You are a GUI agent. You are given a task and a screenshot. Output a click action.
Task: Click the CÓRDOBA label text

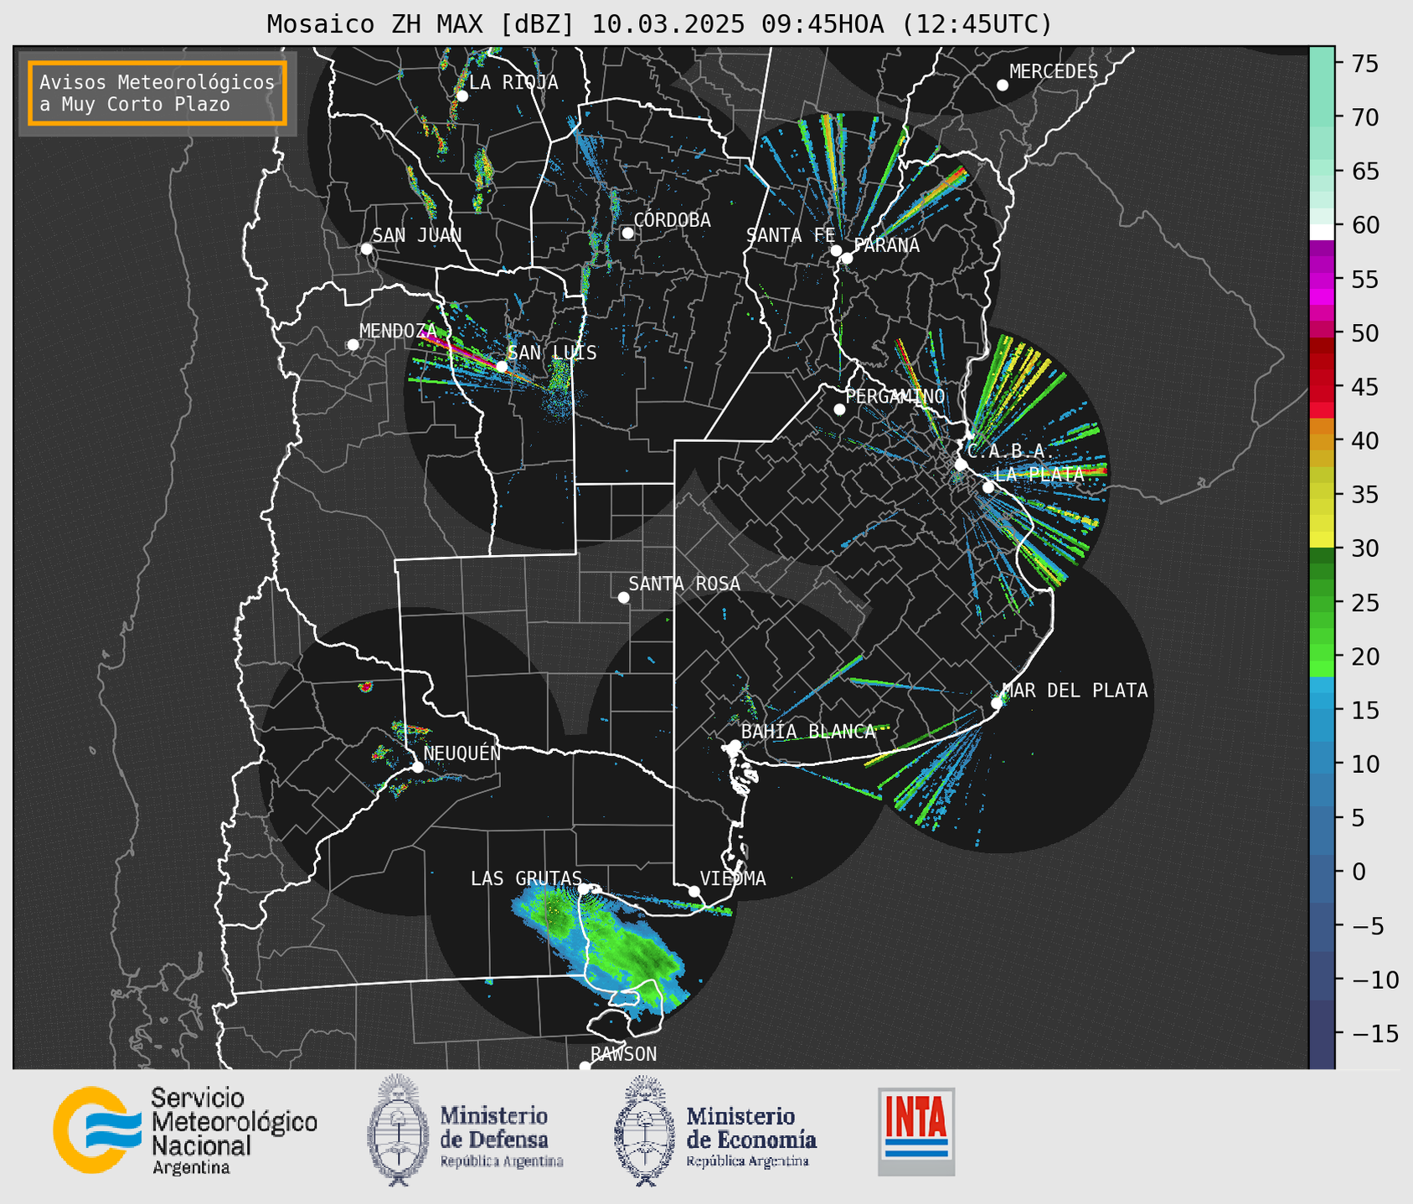click(x=672, y=220)
